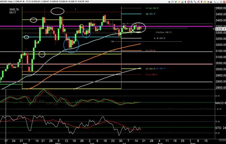Viewport: 226px width, 144px height.
Task: Click date axis label 19
Action: [74, 141]
